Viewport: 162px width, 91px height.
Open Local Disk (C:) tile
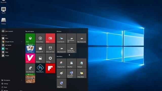tap(62, 38)
